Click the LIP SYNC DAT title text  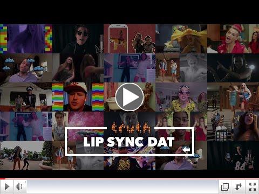tap(129, 142)
